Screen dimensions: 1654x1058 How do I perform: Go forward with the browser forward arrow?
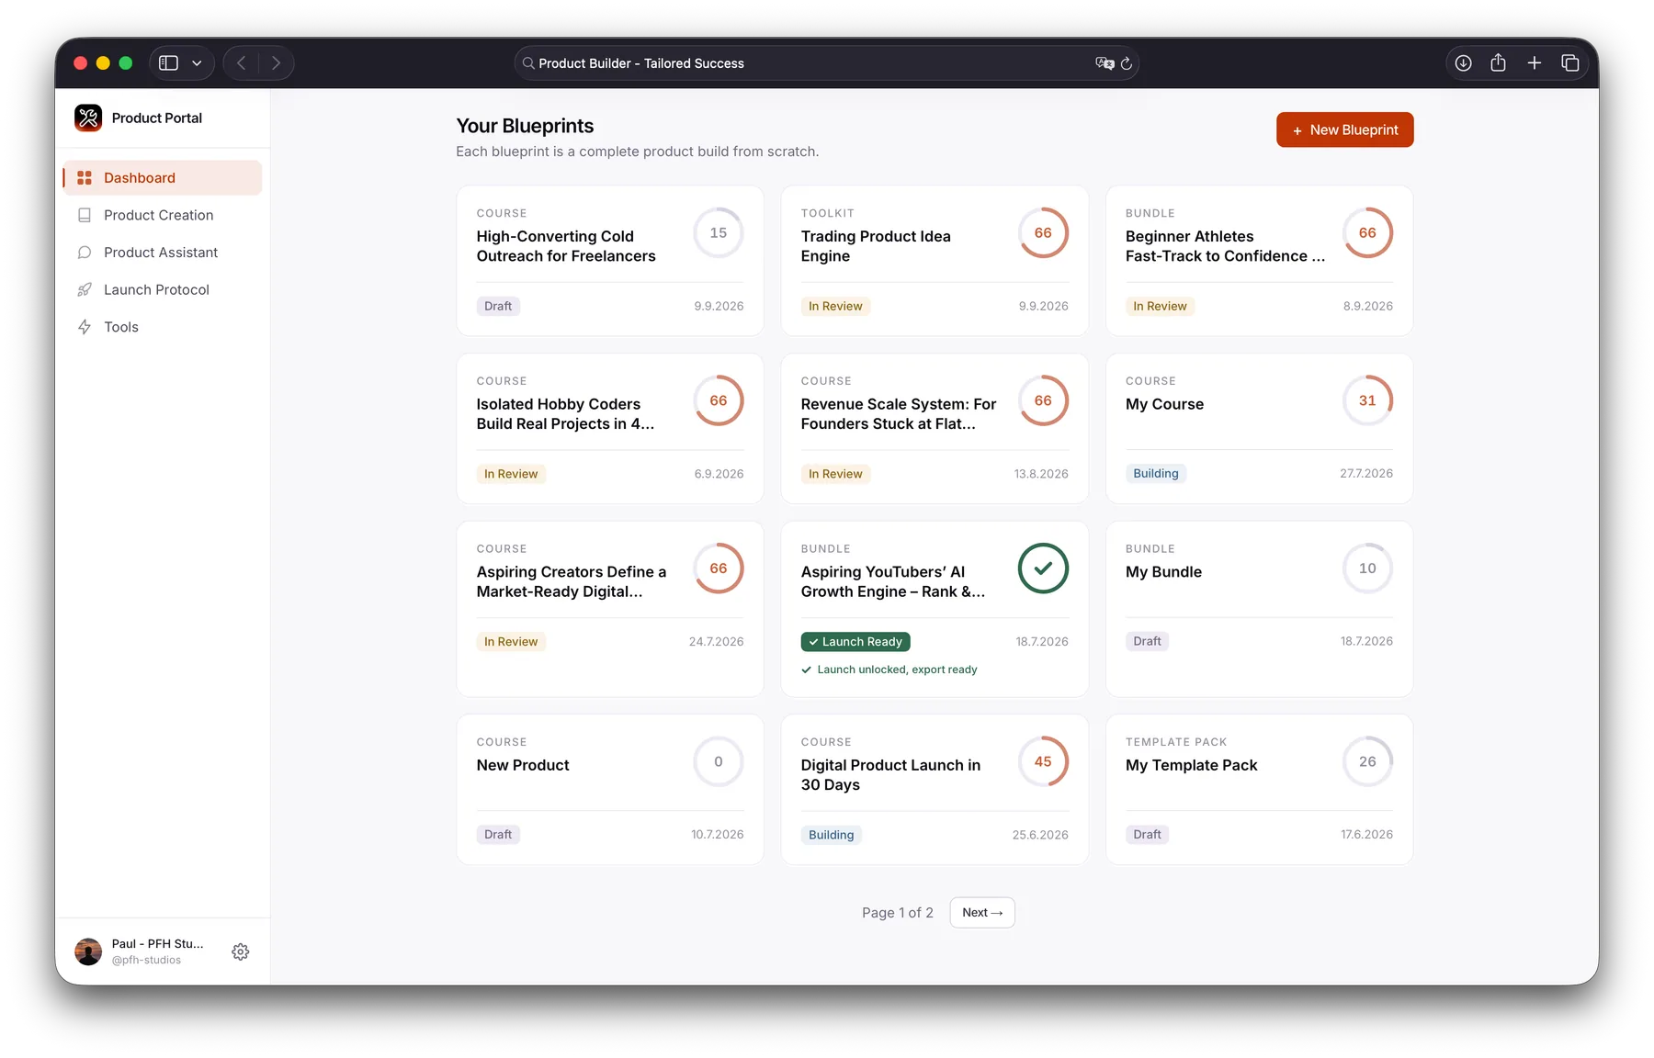[276, 63]
